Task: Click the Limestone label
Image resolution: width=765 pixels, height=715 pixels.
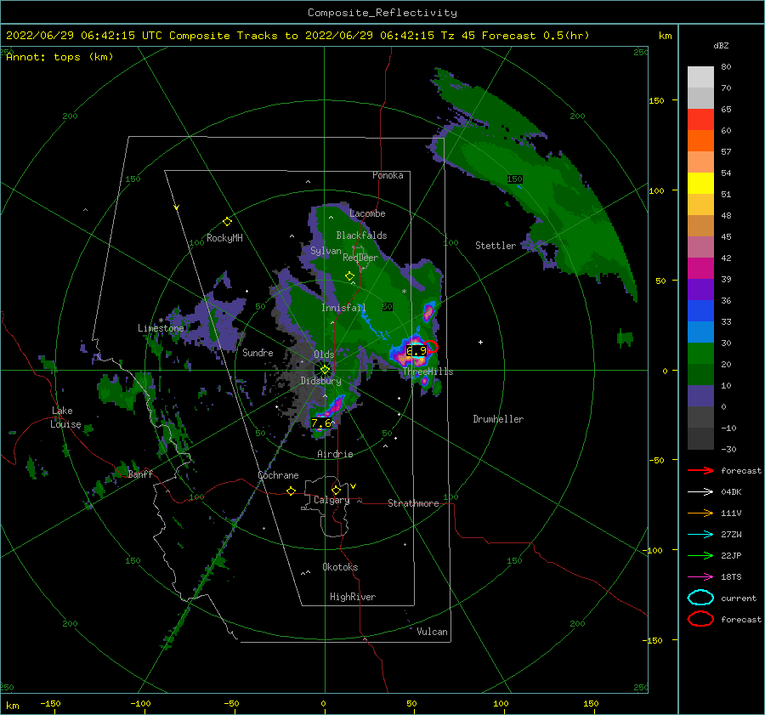Action: 161,328
